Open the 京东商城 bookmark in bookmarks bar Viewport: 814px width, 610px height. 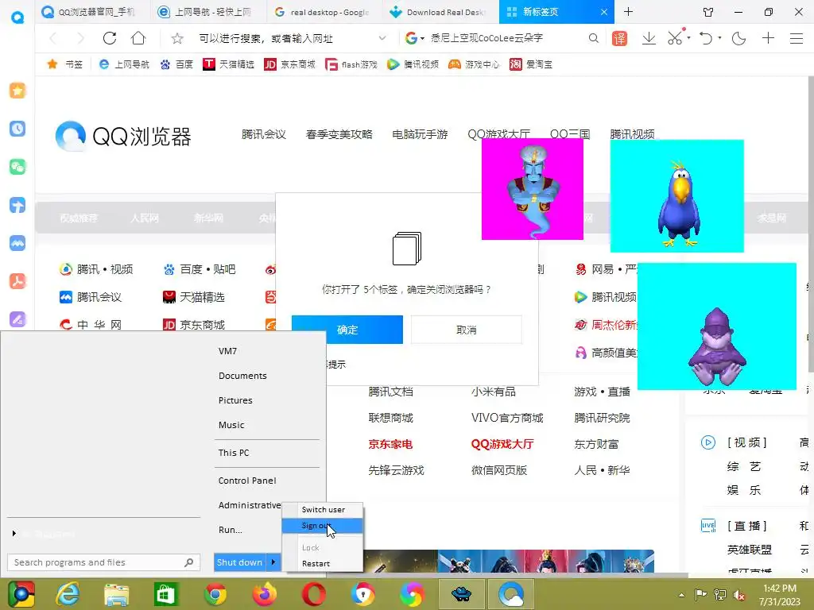tap(289, 64)
